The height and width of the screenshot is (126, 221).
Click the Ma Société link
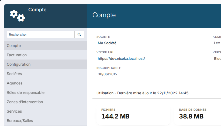107,43
